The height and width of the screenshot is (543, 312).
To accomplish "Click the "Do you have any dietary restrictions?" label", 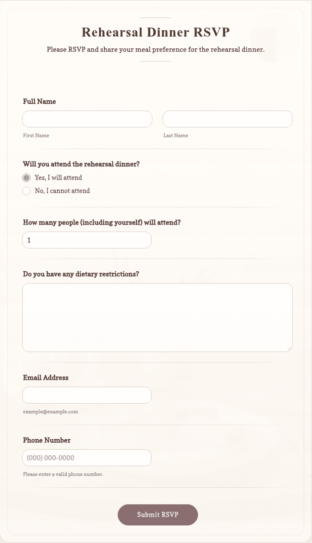I will (81, 274).
